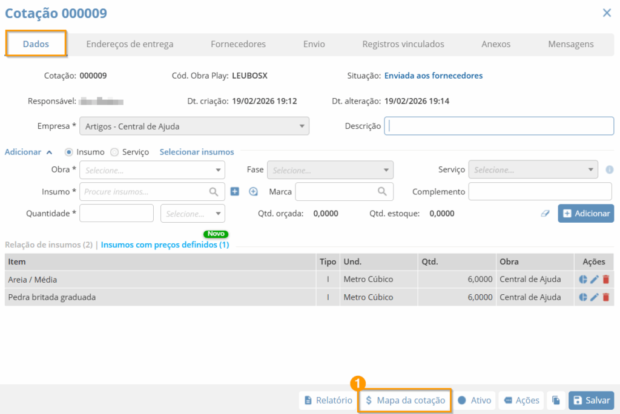
Task: Click the blue plus icon beside Insumo field
Action: click(235, 192)
